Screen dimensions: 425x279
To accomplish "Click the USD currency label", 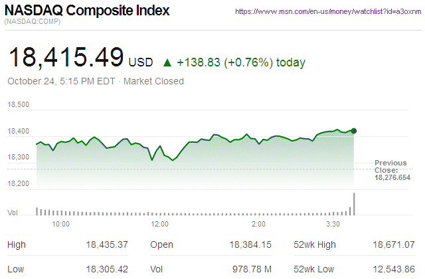I will 141,63.
